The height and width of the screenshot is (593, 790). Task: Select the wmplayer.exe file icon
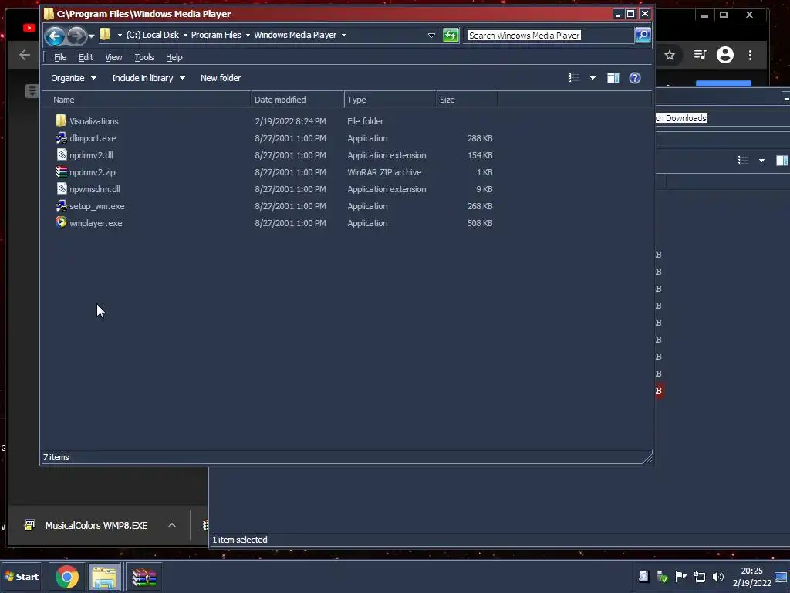61,222
